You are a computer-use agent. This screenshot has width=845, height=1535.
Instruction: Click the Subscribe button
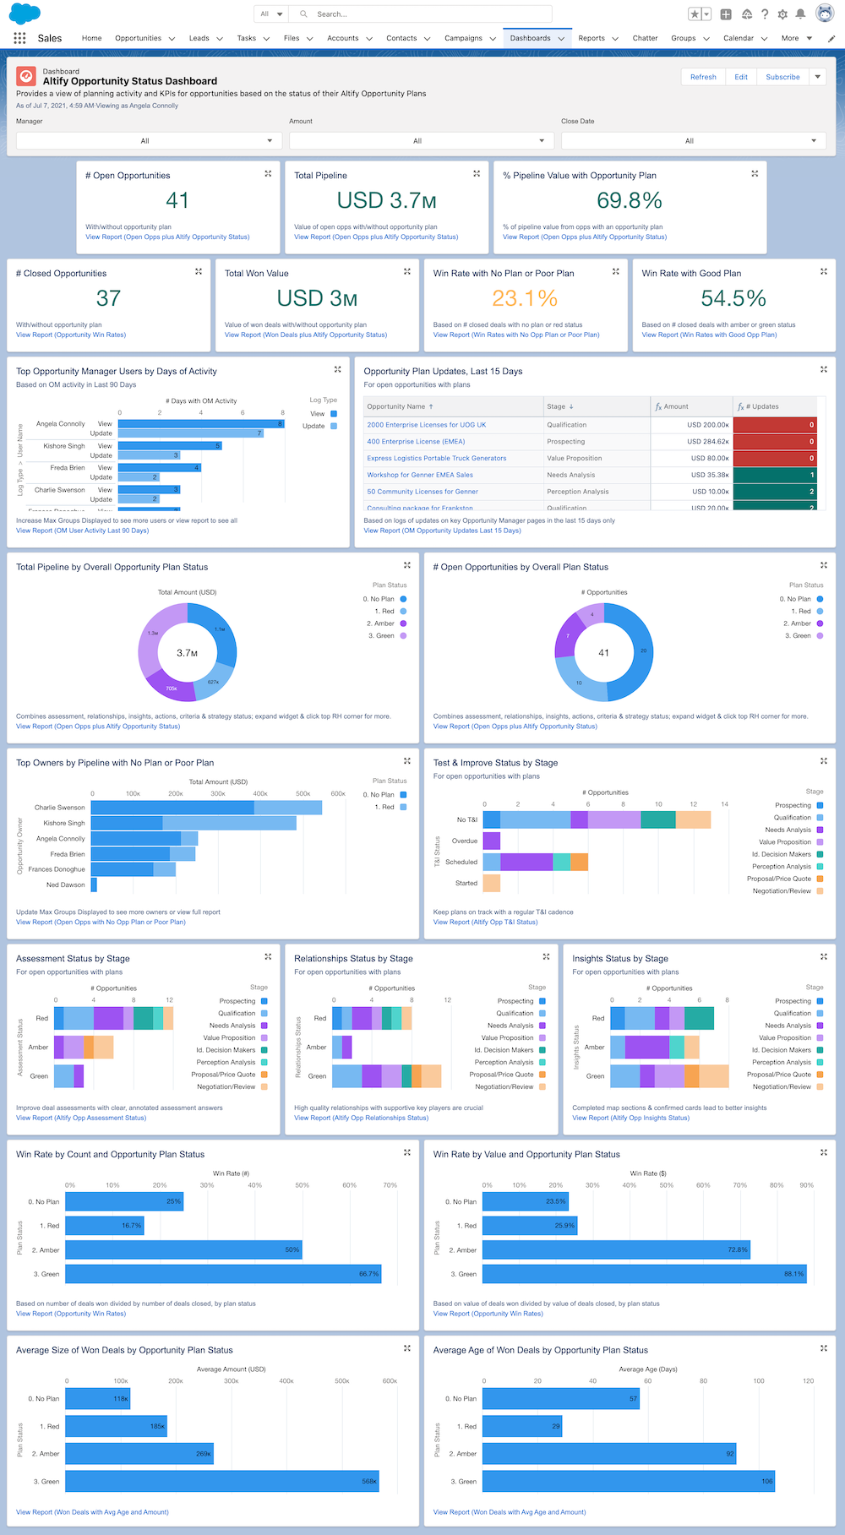pyautogui.click(x=782, y=77)
